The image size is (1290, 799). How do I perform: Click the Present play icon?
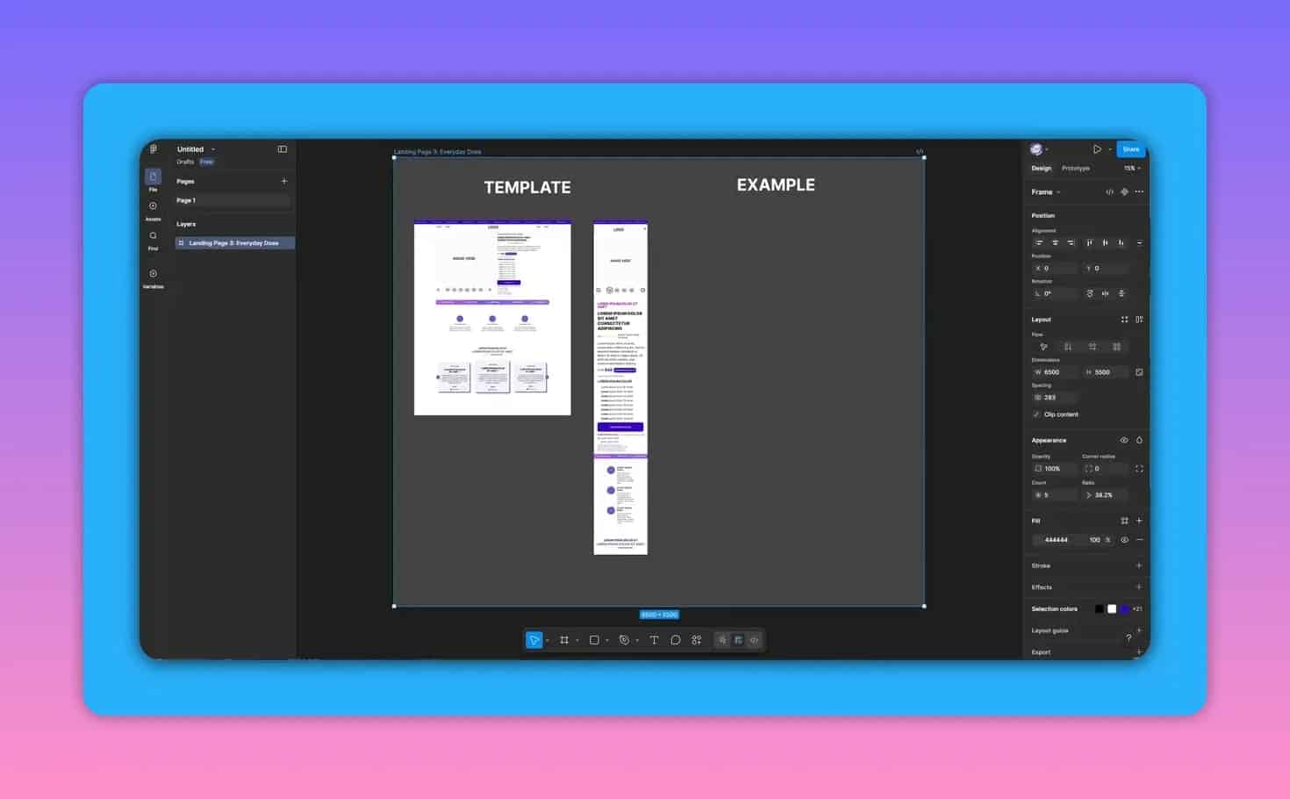(x=1097, y=149)
